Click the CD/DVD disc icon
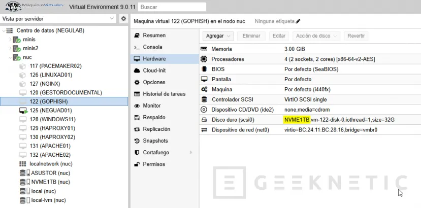Image resolution: width=421 pixels, height=208 pixels. tap(204, 110)
